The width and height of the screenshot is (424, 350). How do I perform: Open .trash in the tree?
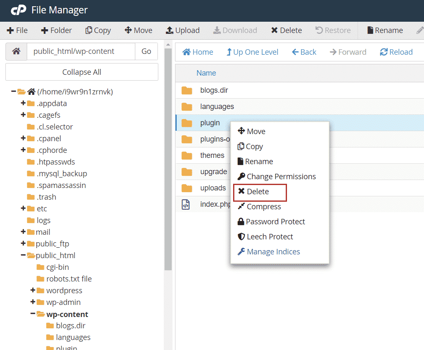[x=42, y=197]
